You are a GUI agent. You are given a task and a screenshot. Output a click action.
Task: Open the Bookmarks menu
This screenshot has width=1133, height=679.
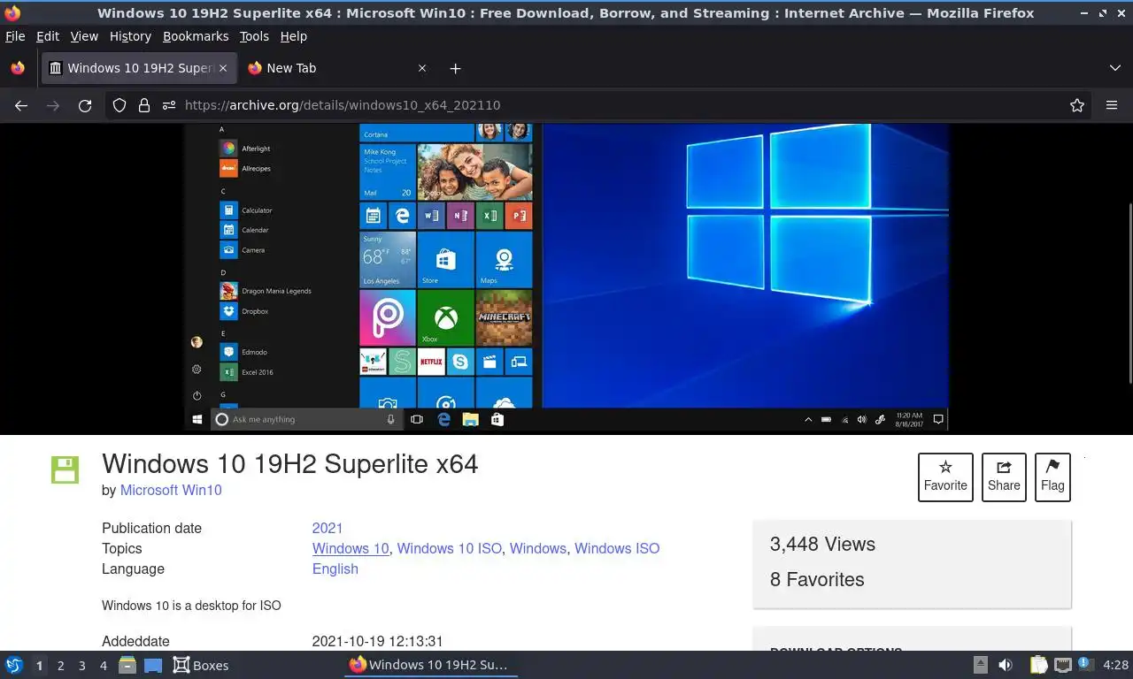(x=196, y=36)
